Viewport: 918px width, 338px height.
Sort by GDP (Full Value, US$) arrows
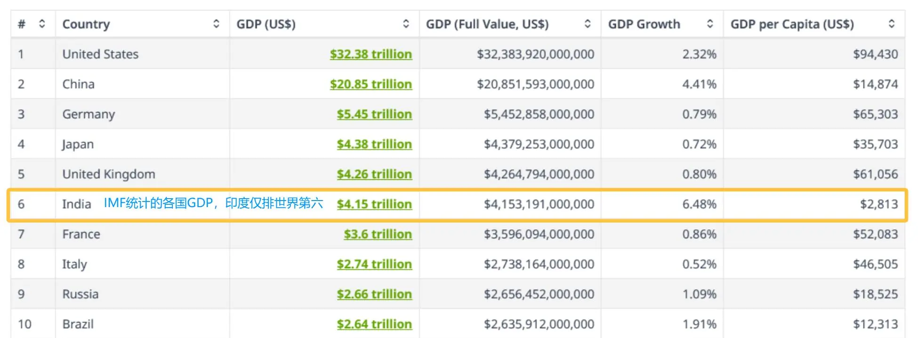[588, 24]
